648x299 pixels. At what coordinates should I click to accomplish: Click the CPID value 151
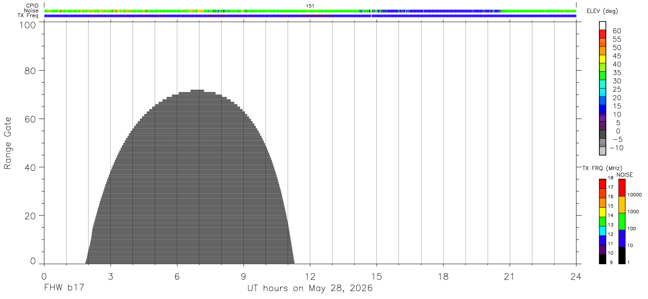pos(310,6)
